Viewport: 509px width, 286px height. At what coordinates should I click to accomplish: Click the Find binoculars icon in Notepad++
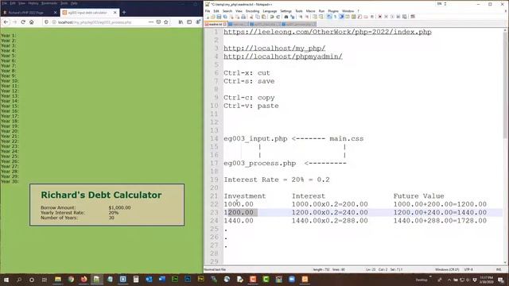click(x=286, y=17)
